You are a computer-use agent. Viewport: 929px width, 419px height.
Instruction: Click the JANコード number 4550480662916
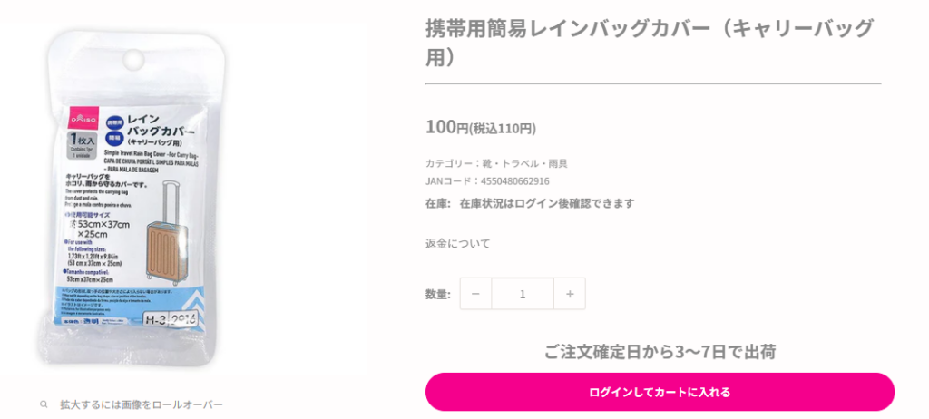point(514,180)
